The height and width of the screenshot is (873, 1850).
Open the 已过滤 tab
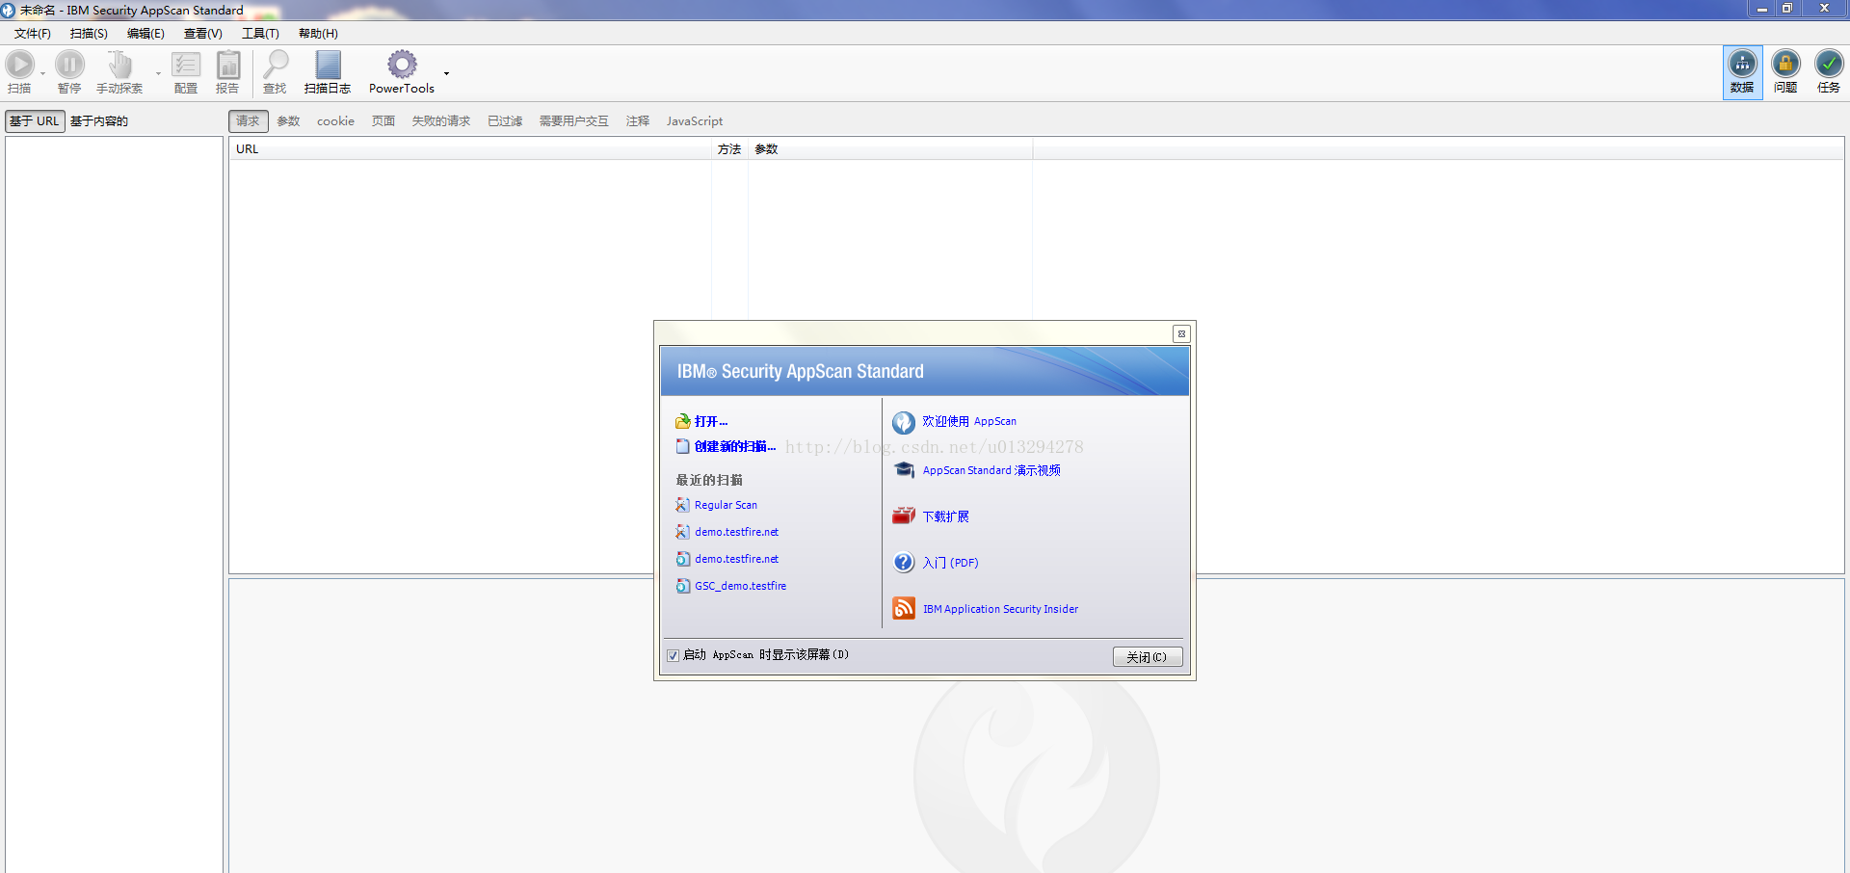[505, 121]
